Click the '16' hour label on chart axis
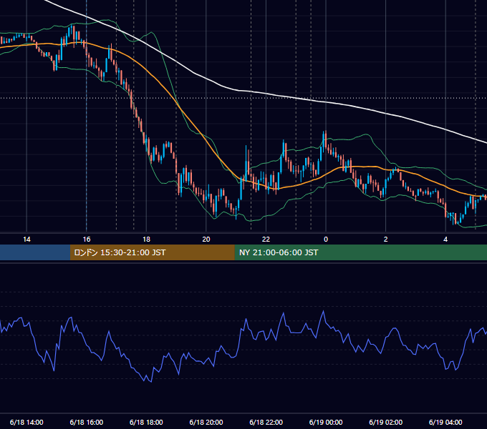This screenshot has height=429, width=487. tap(87, 240)
